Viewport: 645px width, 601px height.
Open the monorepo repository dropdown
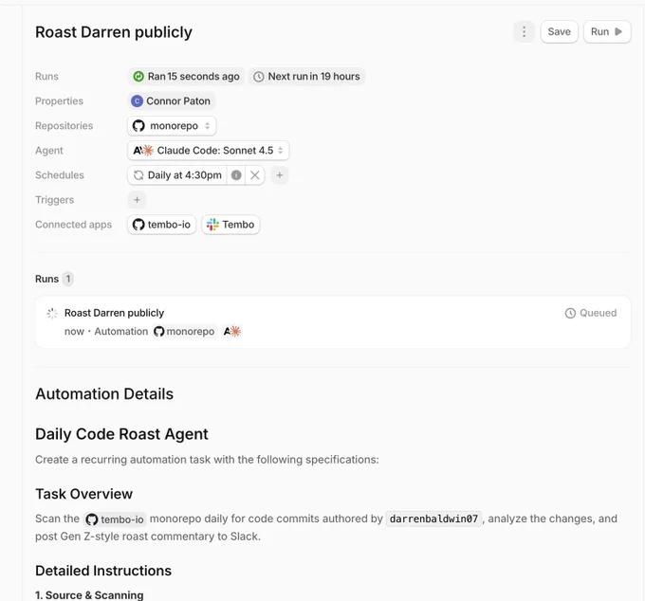pos(173,126)
